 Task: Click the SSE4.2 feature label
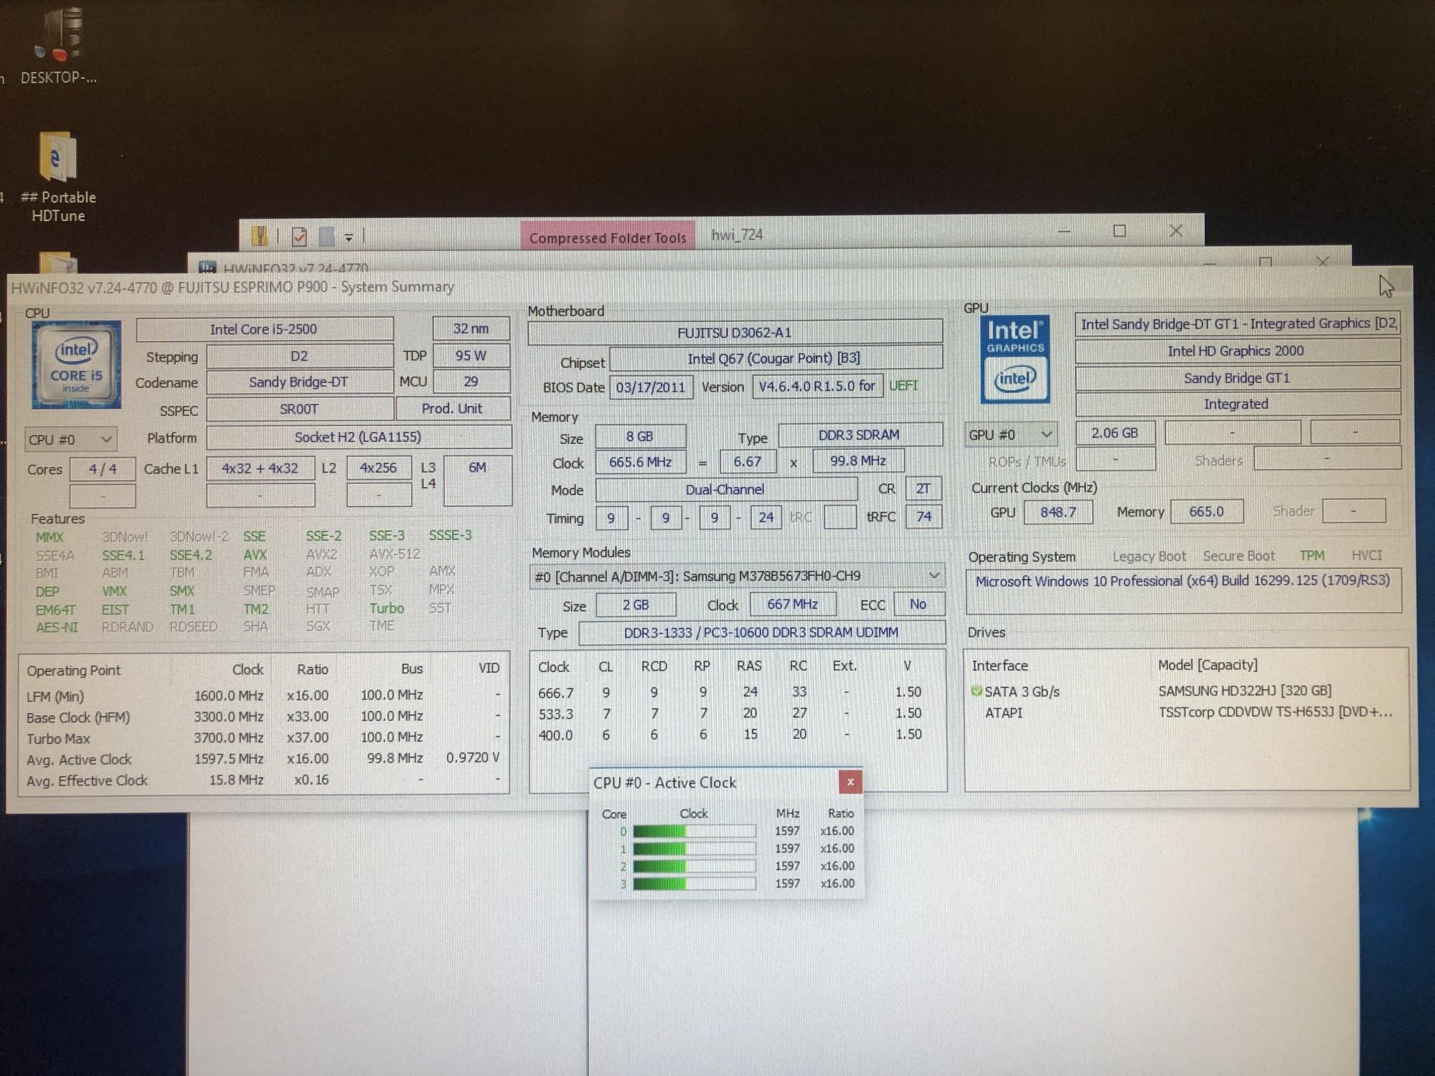191,554
